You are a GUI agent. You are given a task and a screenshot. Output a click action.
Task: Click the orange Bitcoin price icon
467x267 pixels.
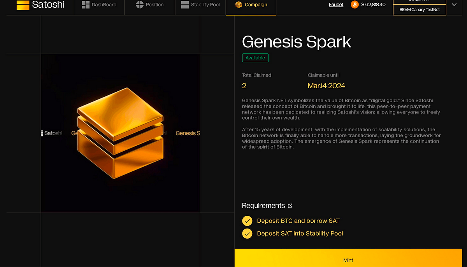pyautogui.click(x=355, y=5)
